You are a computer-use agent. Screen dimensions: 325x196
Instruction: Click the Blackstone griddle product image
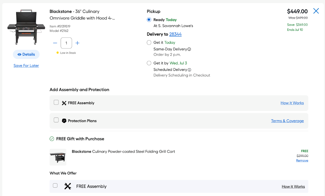point(26,27)
